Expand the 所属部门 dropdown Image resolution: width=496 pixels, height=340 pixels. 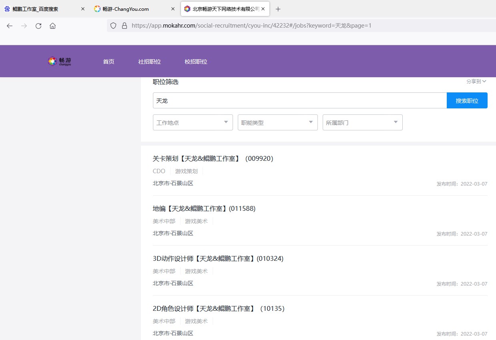[362, 122]
